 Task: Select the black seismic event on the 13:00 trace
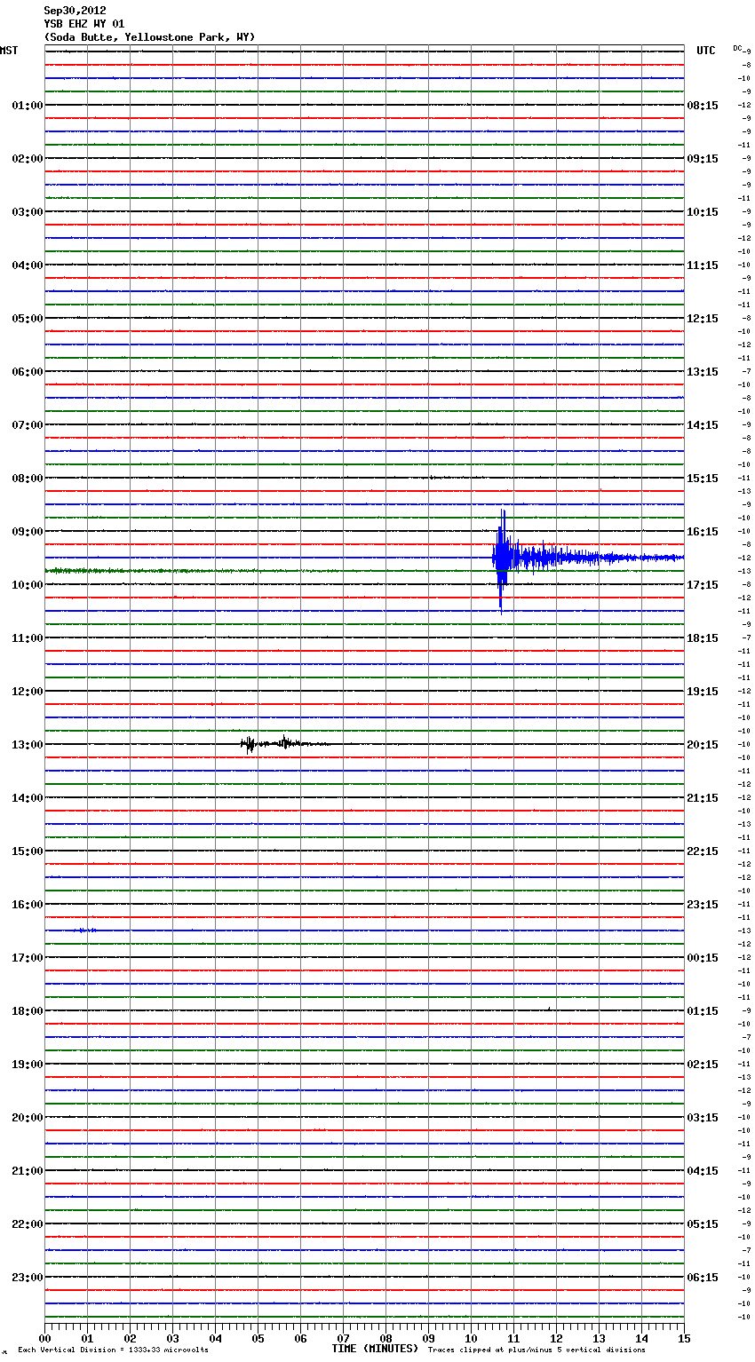coord(284,743)
